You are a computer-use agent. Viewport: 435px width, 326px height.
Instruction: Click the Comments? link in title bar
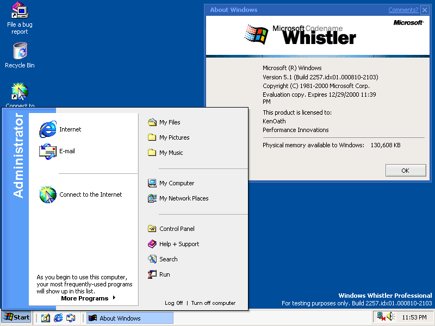tap(403, 10)
